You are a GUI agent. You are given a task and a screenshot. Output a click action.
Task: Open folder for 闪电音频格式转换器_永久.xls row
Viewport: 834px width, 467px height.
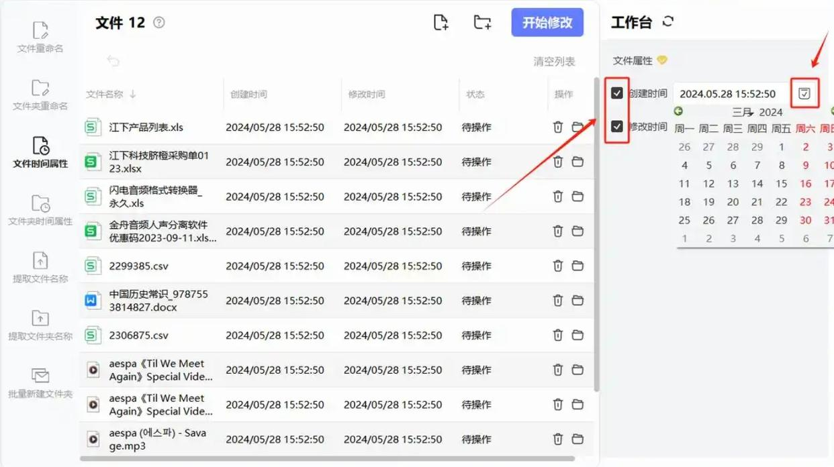coord(577,197)
